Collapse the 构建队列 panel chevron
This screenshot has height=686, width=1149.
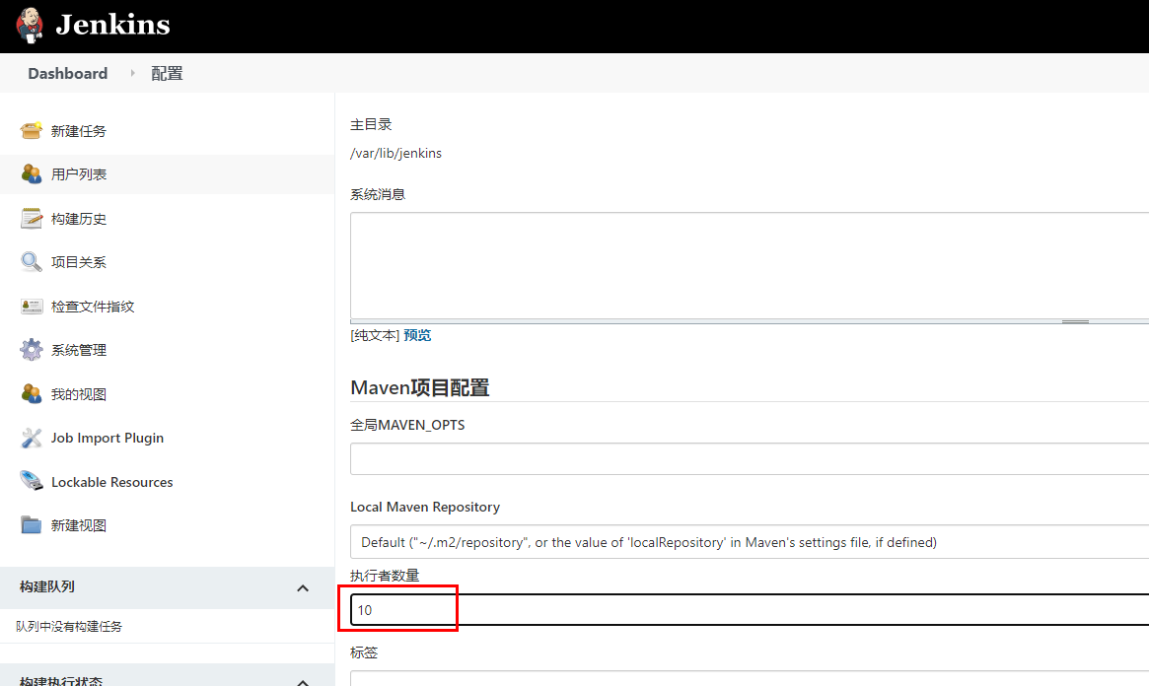click(x=303, y=587)
